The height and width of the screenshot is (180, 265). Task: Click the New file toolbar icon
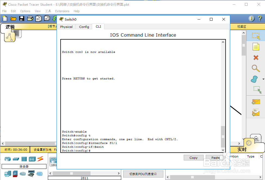click(x=5, y=18)
